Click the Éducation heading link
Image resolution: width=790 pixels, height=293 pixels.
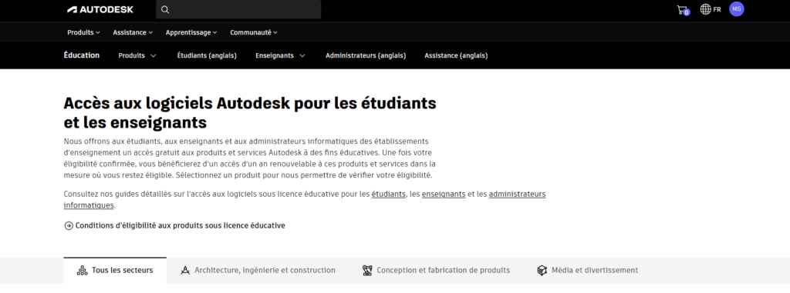[82, 55]
